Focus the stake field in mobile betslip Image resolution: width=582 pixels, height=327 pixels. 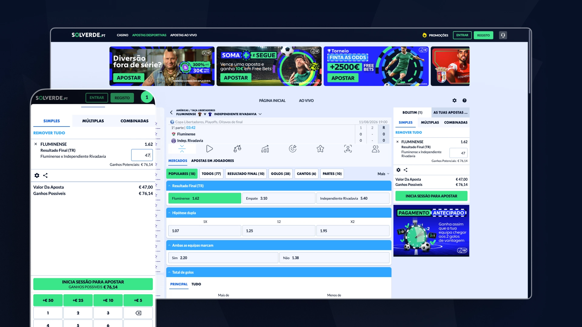(142, 155)
